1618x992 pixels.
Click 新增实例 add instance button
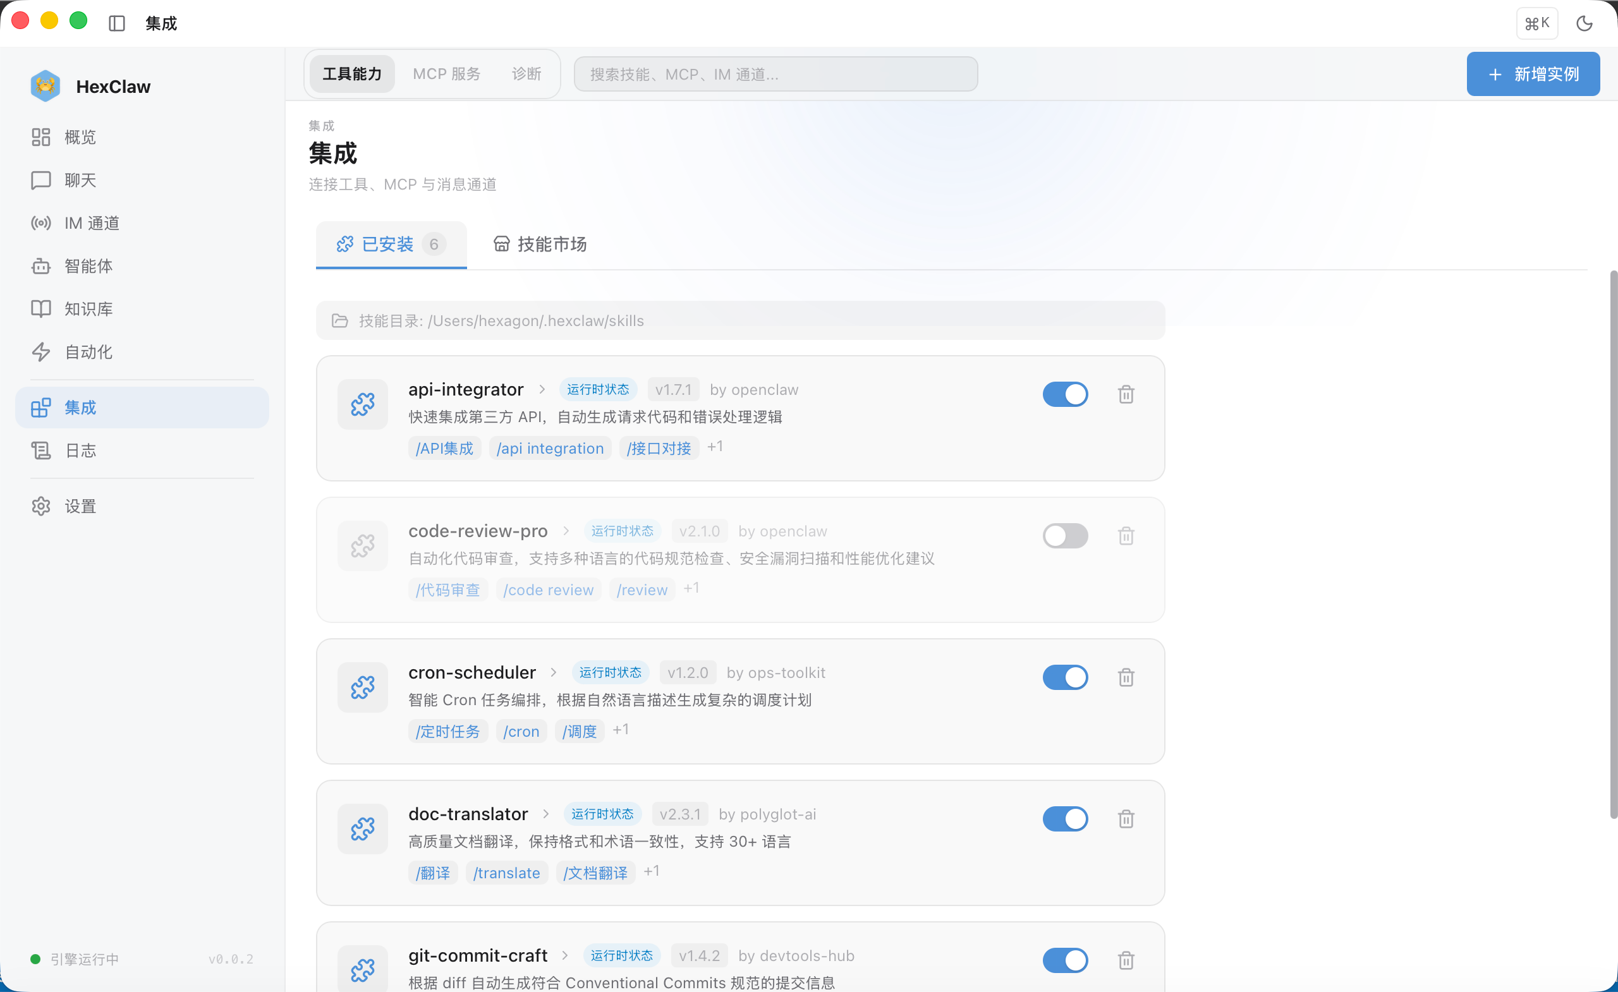(1533, 74)
